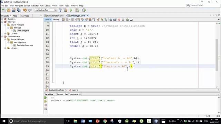Click the Find Selection magnifier icon
This screenshot has height=124, width=221.
pos(79,20)
